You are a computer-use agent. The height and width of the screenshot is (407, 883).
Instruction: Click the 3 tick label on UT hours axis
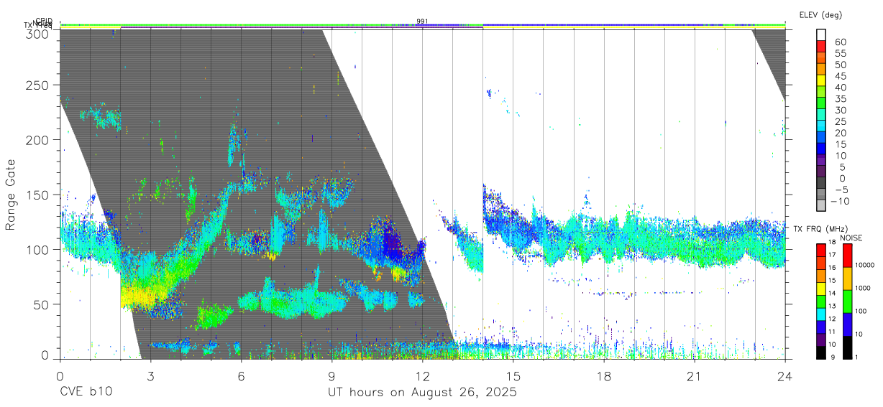[x=150, y=377]
